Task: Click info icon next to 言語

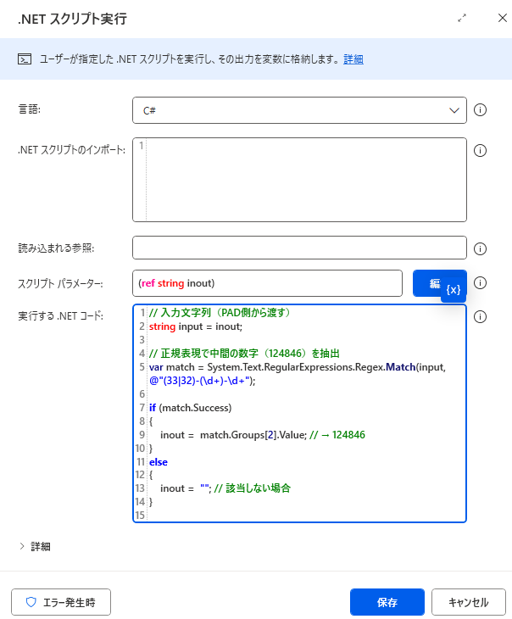Action: tap(480, 109)
